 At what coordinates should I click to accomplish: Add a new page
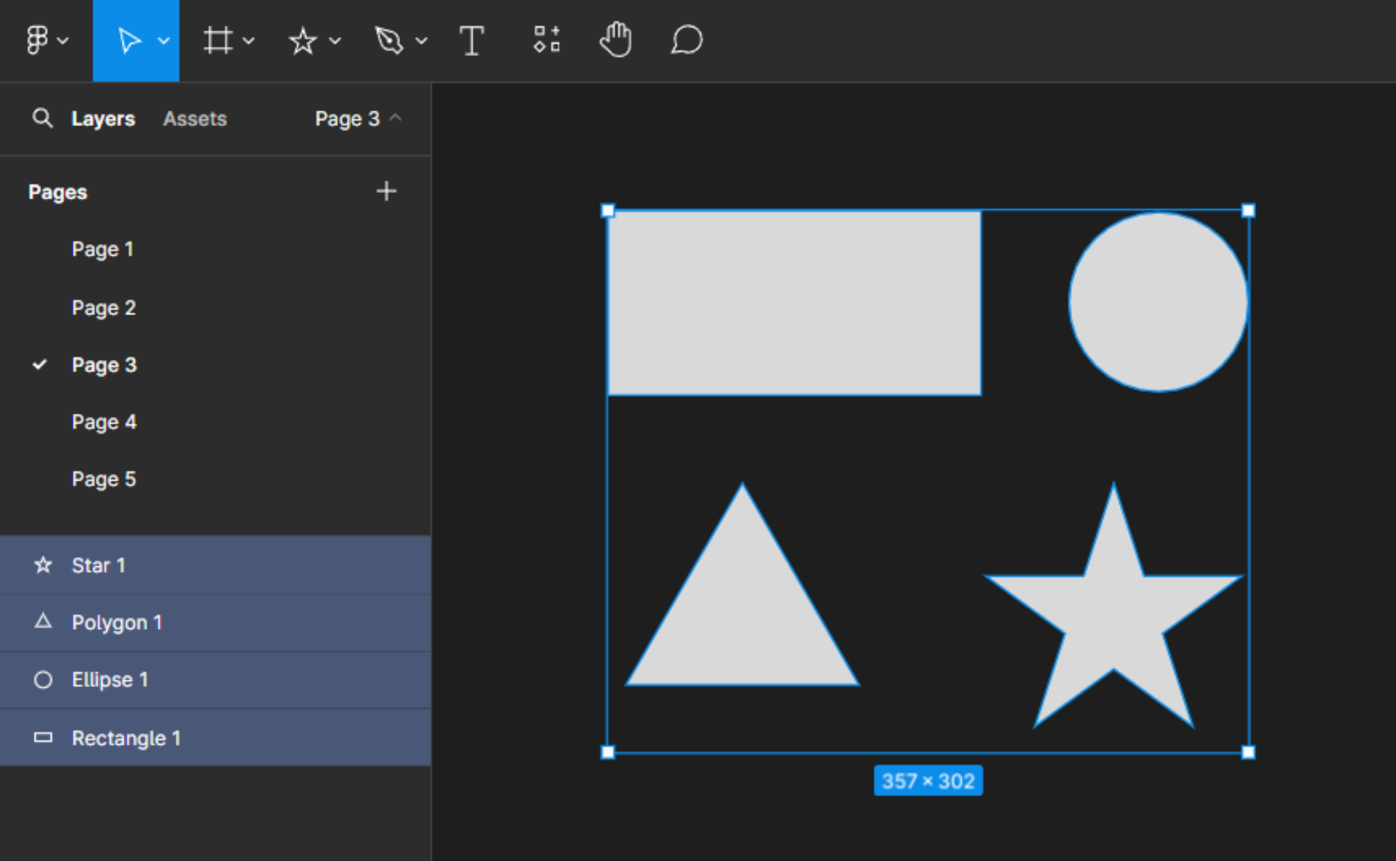pyautogui.click(x=386, y=191)
